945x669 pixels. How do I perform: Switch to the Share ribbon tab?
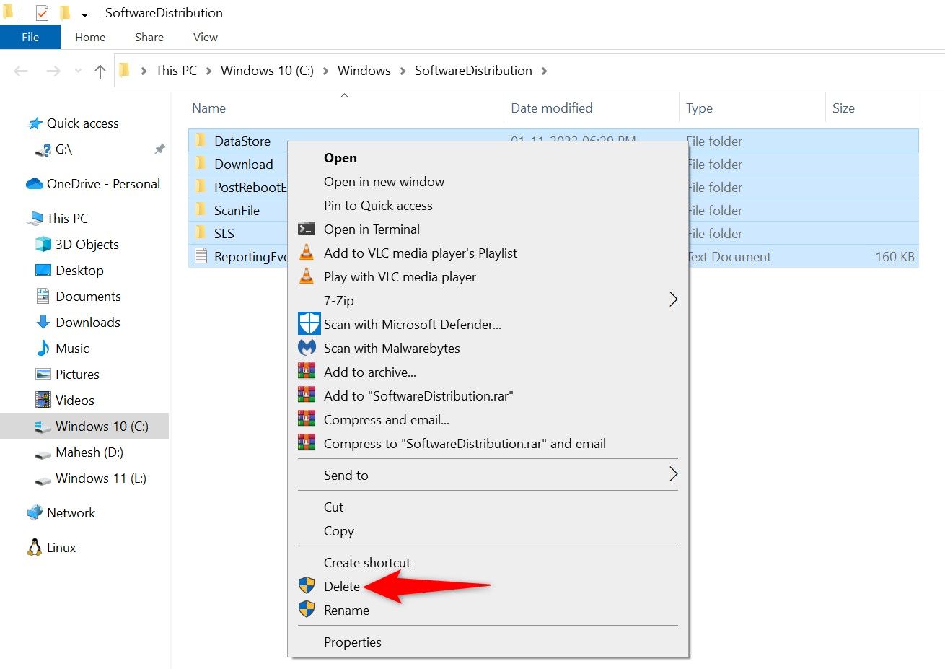(x=149, y=37)
